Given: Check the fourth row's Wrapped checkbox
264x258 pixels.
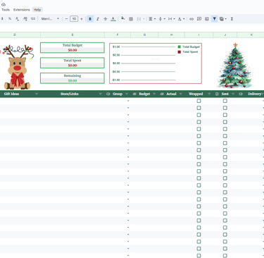Looking at the screenshot, I should pos(199,122).
